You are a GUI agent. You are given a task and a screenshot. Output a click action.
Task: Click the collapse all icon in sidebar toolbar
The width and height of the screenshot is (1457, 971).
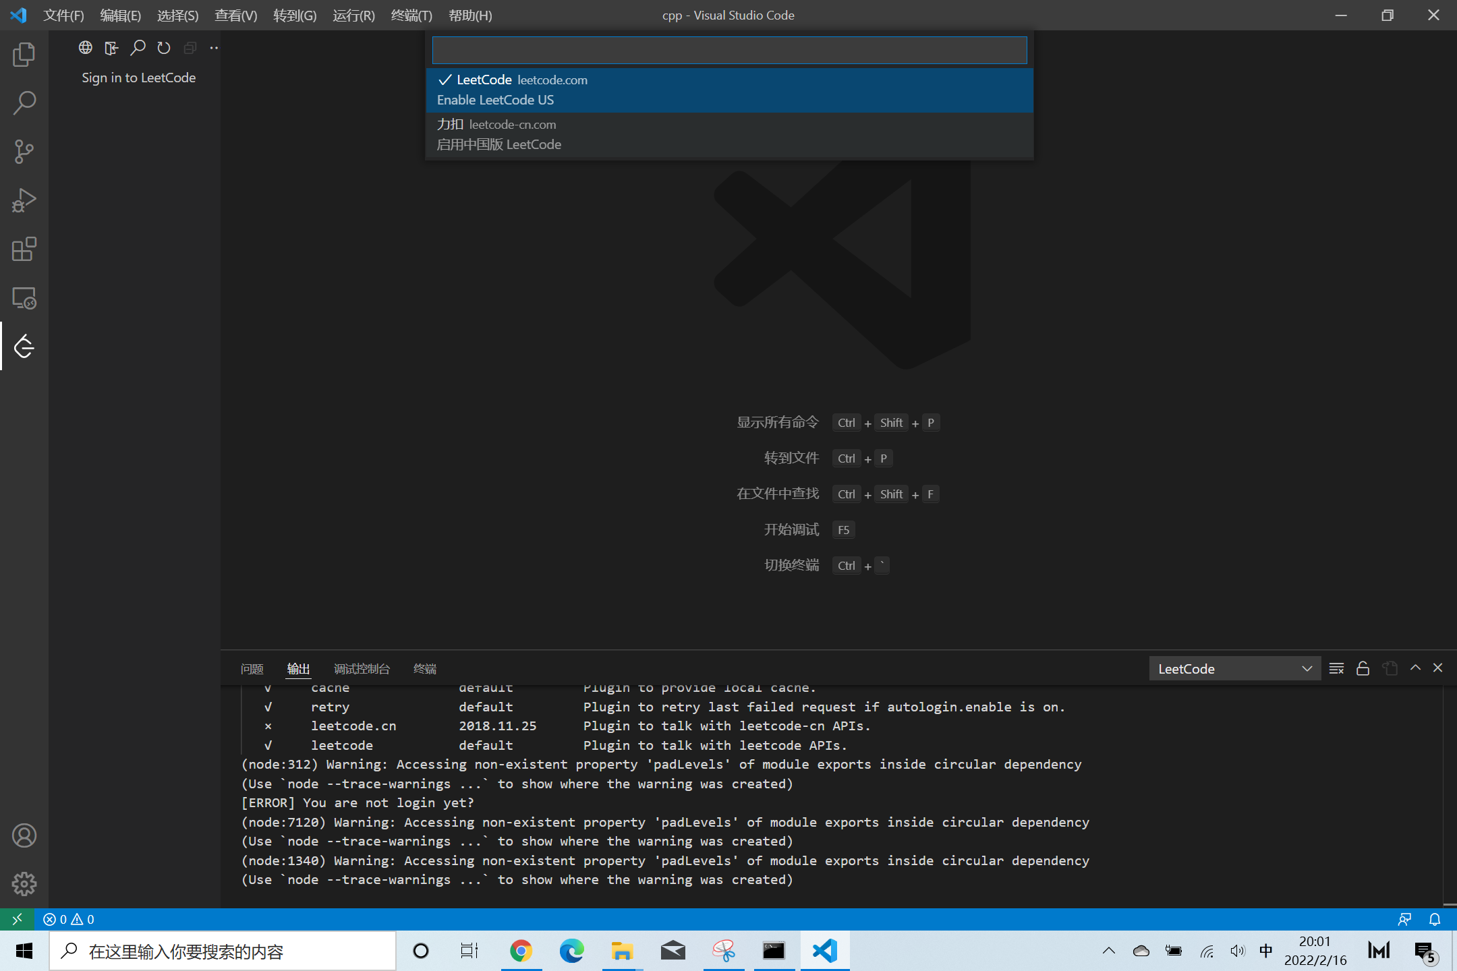coord(190,47)
